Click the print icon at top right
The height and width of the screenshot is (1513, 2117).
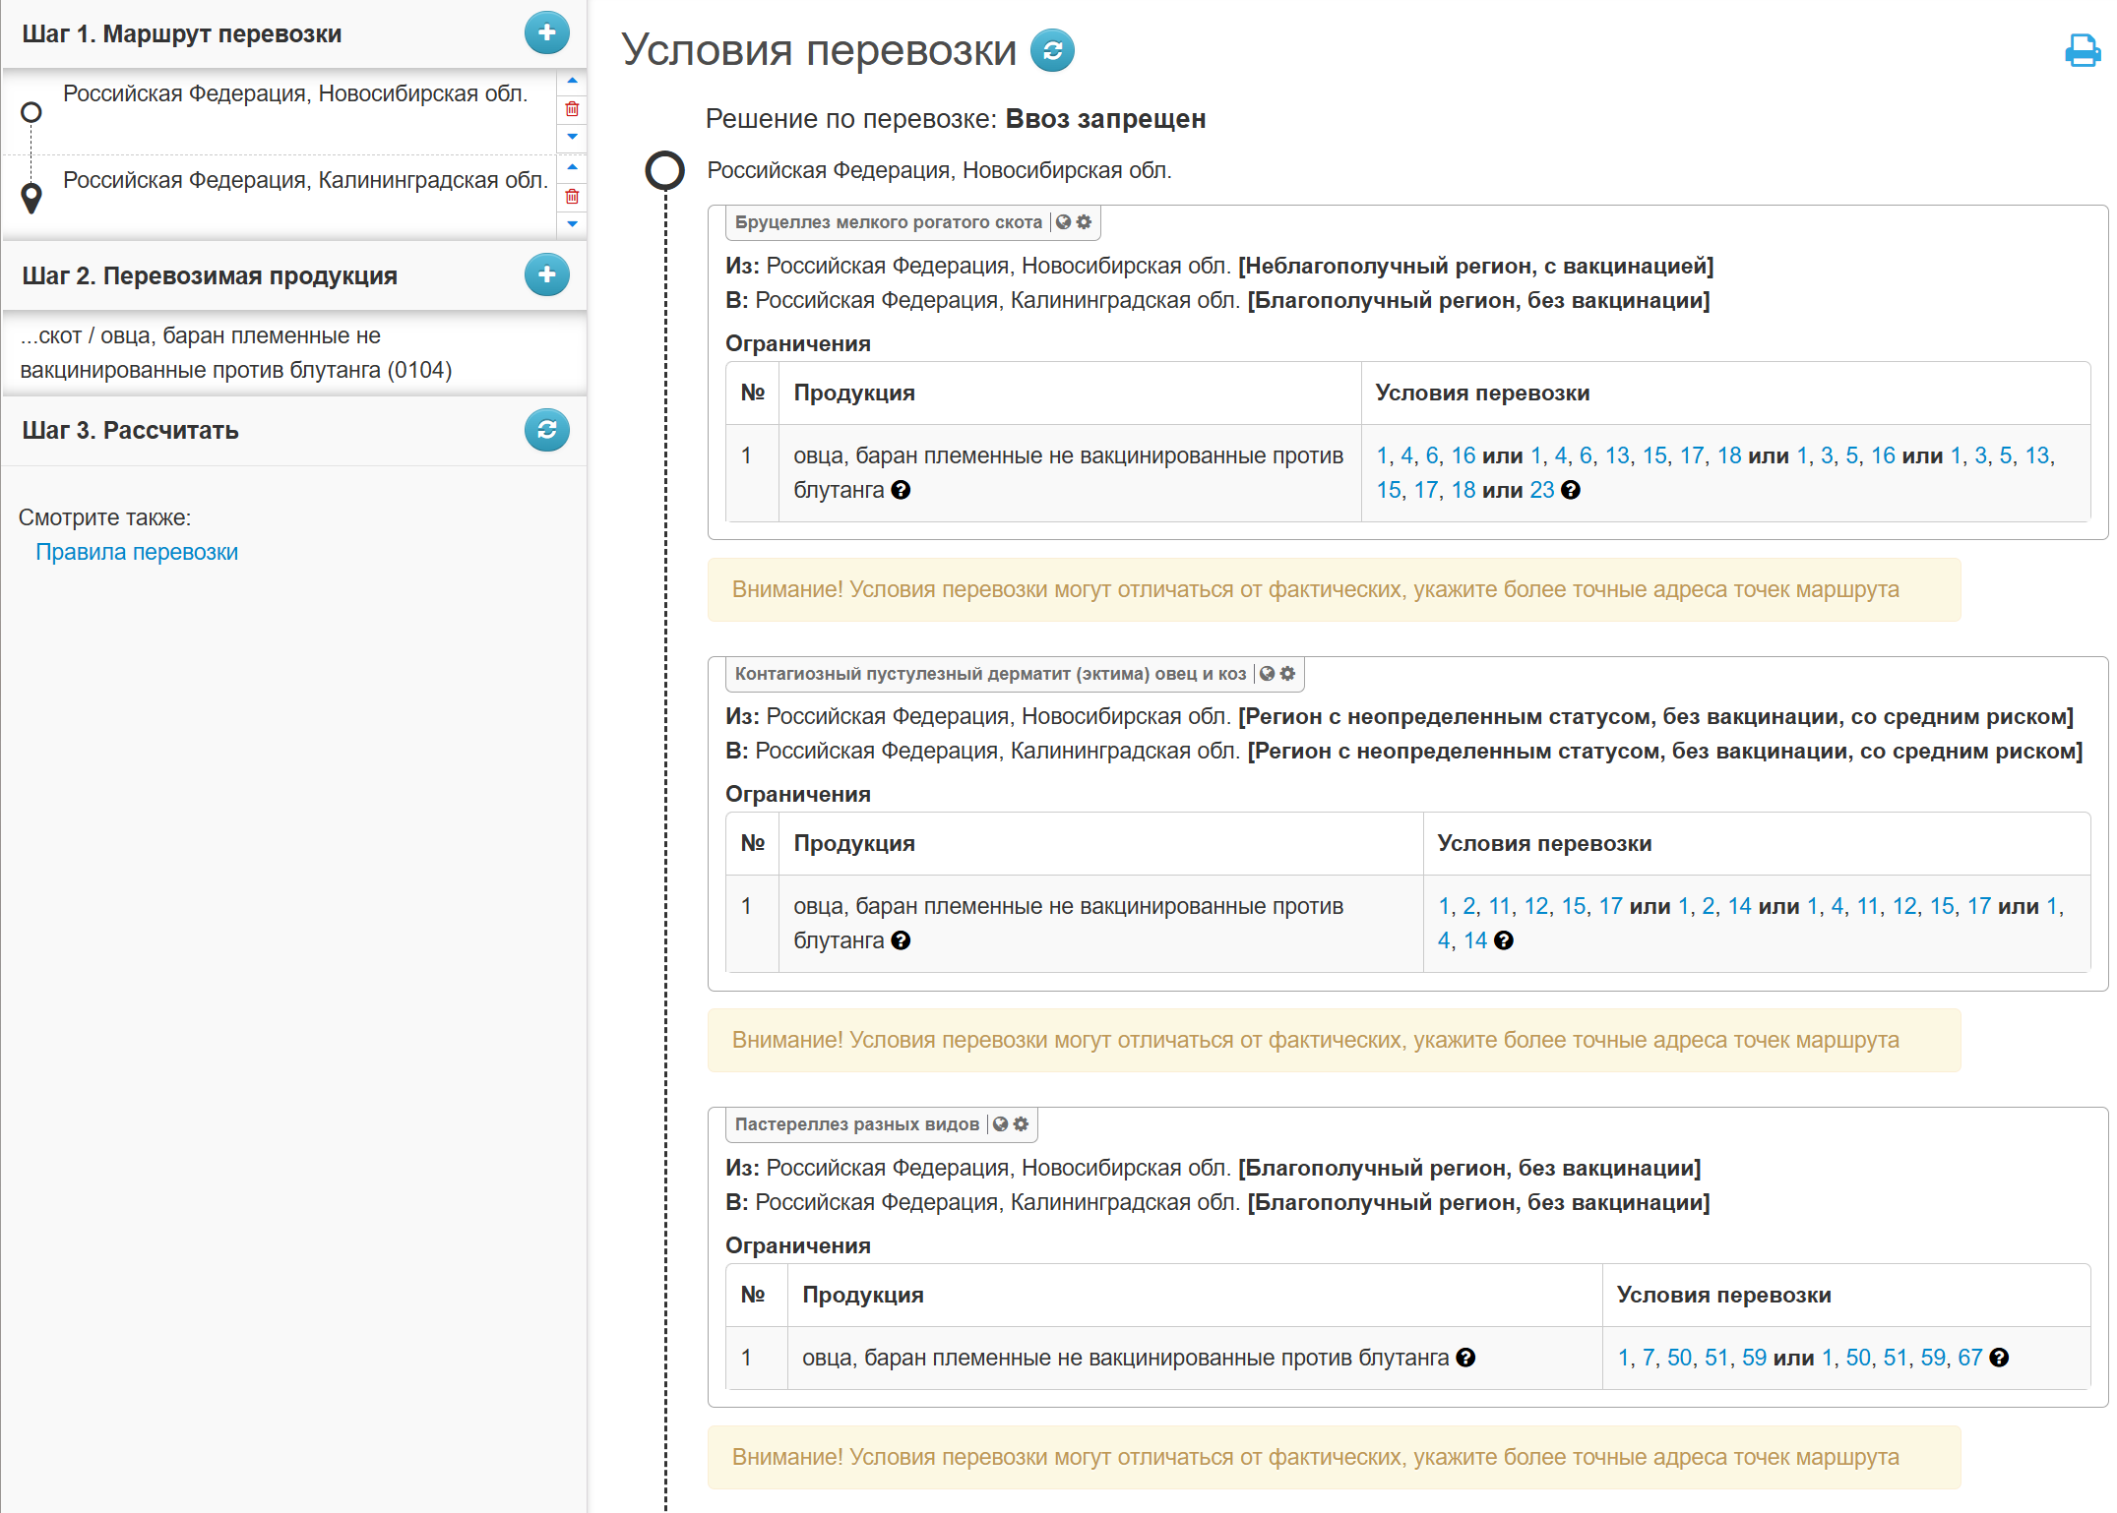(x=2082, y=50)
